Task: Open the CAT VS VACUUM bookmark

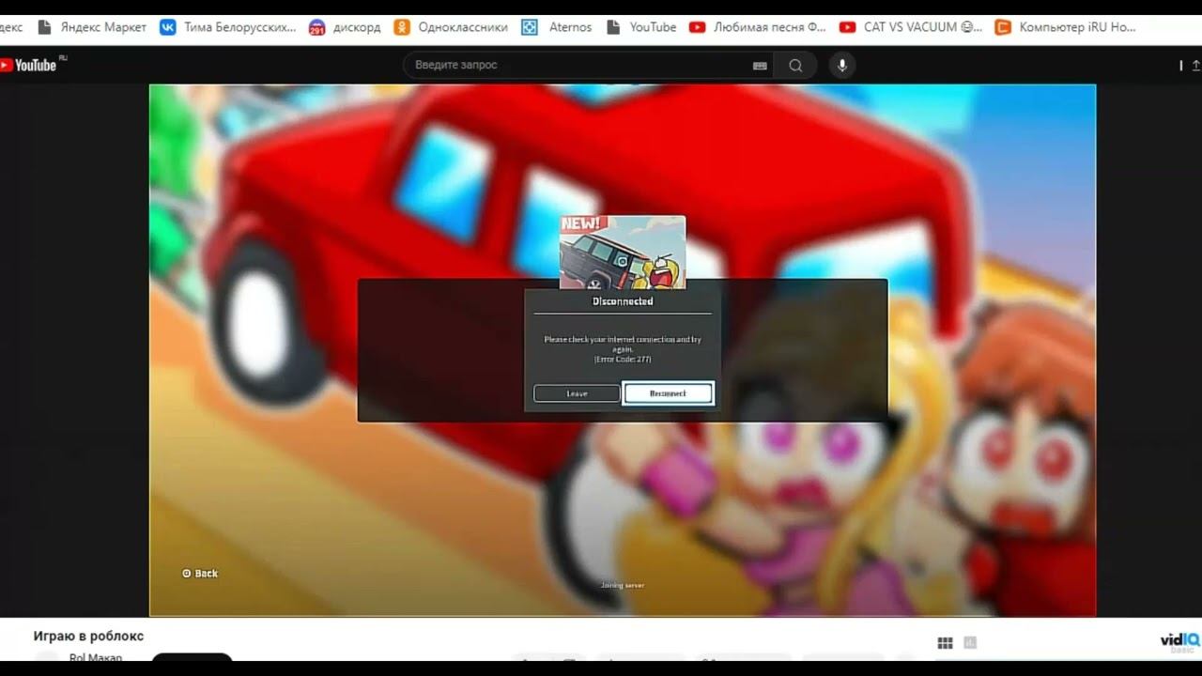Action: click(x=911, y=27)
